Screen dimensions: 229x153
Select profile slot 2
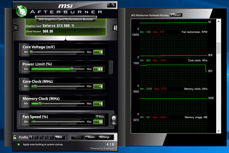[x=36, y=137]
